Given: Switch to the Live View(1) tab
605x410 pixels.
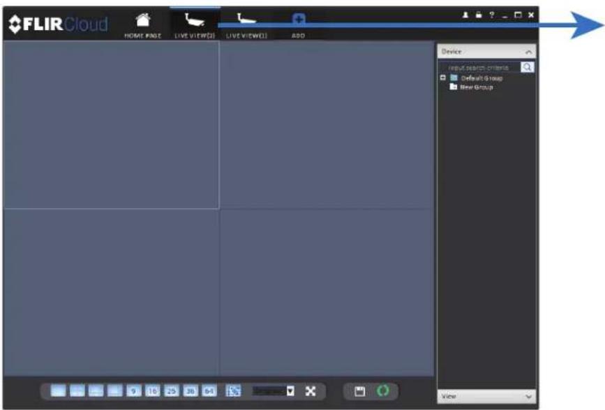Looking at the screenshot, I should coord(246,25).
